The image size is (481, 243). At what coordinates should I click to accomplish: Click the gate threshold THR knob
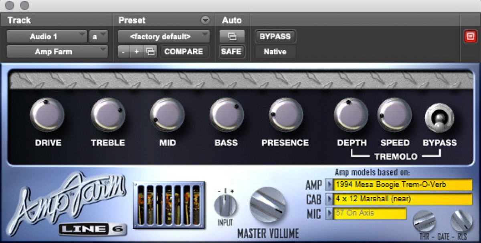(424, 221)
